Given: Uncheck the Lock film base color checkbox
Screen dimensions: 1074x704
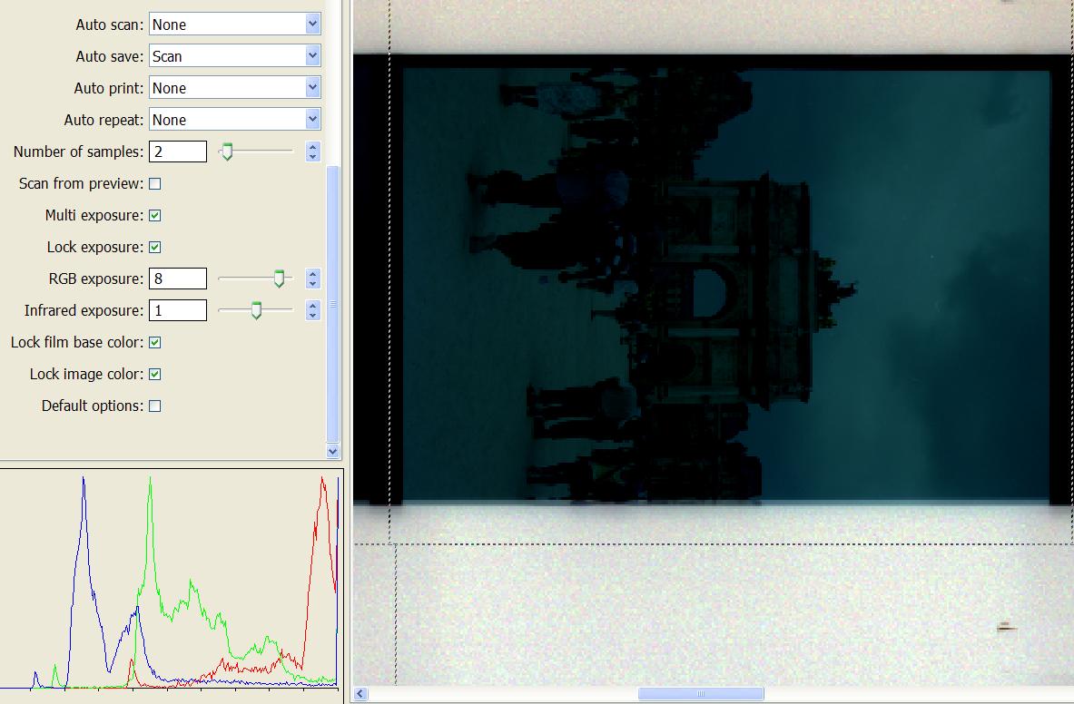Looking at the screenshot, I should tap(155, 342).
